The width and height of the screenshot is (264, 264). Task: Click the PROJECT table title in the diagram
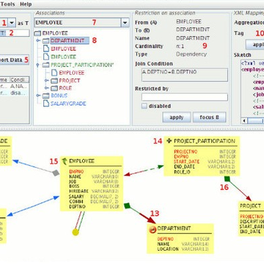[x=250, y=206]
